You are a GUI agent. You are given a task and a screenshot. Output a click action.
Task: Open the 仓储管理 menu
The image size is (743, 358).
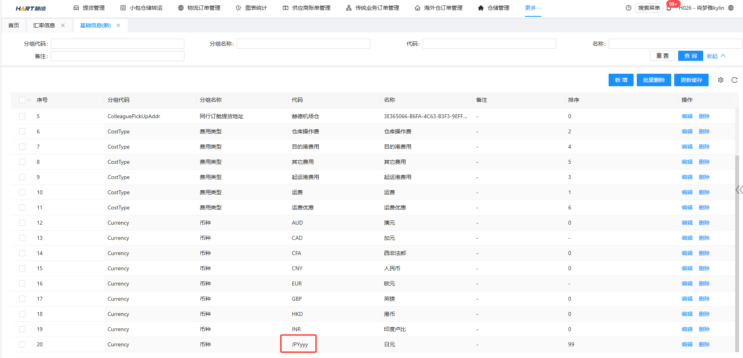(x=494, y=8)
